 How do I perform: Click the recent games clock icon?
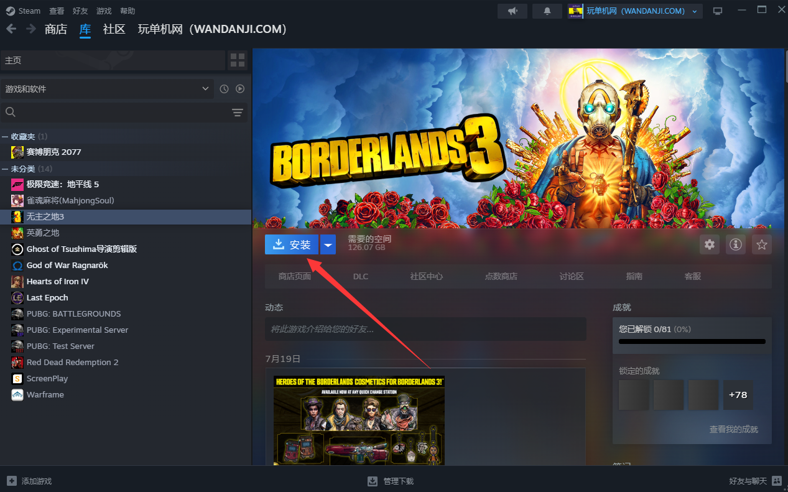click(x=223, y=88)
